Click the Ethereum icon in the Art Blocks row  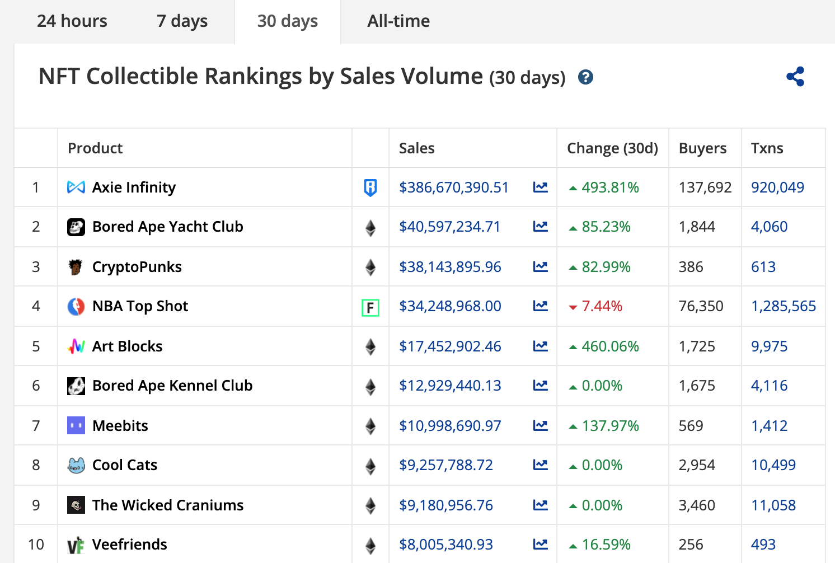point(370,347)
